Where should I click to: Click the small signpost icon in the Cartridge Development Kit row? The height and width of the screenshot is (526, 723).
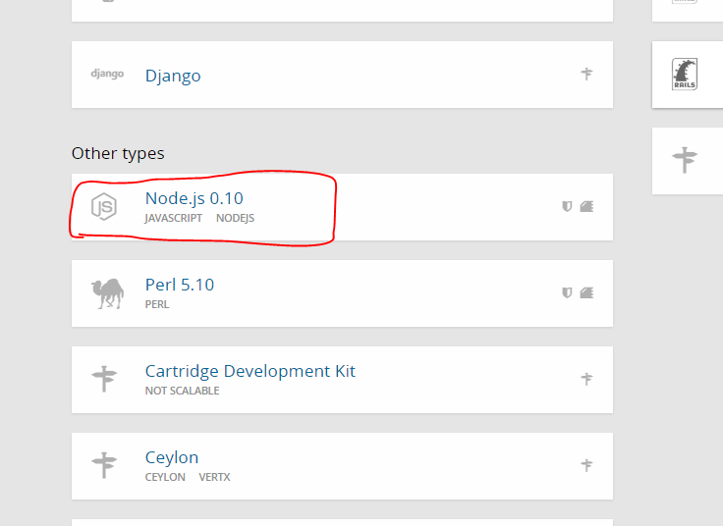586,379
